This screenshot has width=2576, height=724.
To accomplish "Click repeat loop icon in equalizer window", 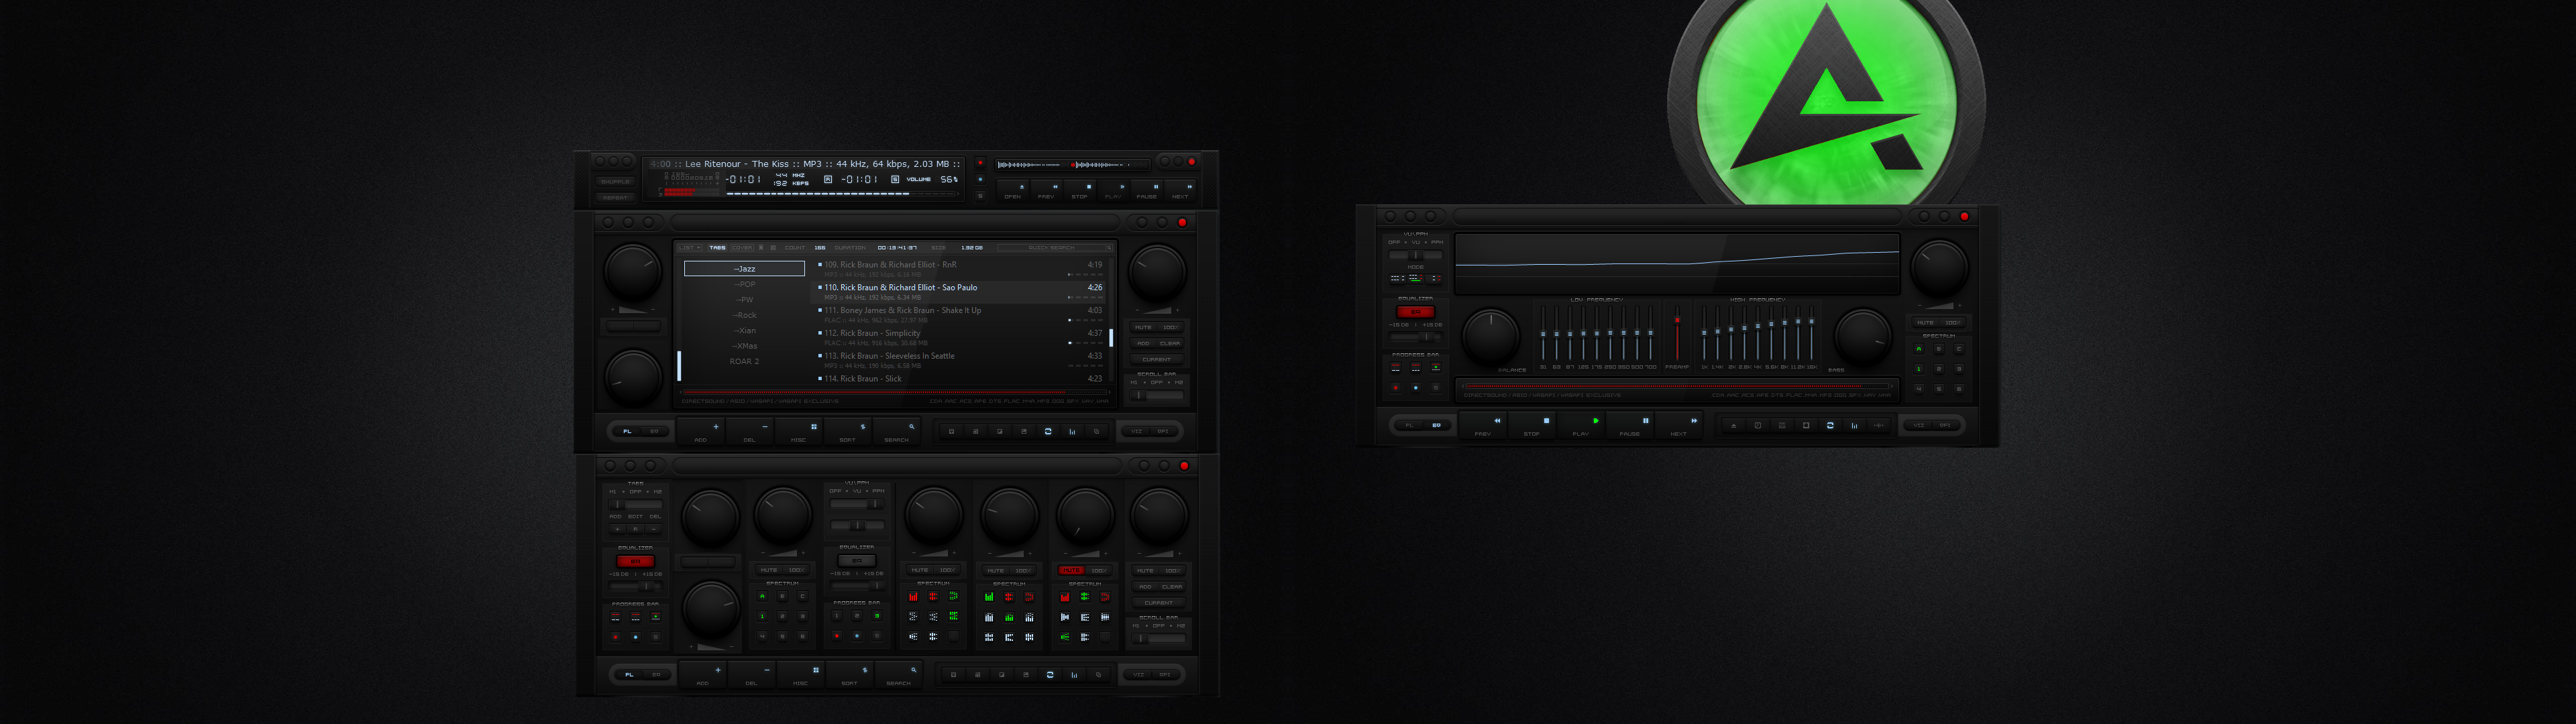I will tap(1830, 426).
